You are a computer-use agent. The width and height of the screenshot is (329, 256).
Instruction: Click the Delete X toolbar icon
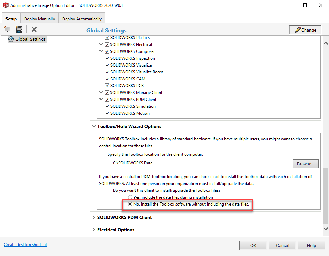click(x=34, y=30)
